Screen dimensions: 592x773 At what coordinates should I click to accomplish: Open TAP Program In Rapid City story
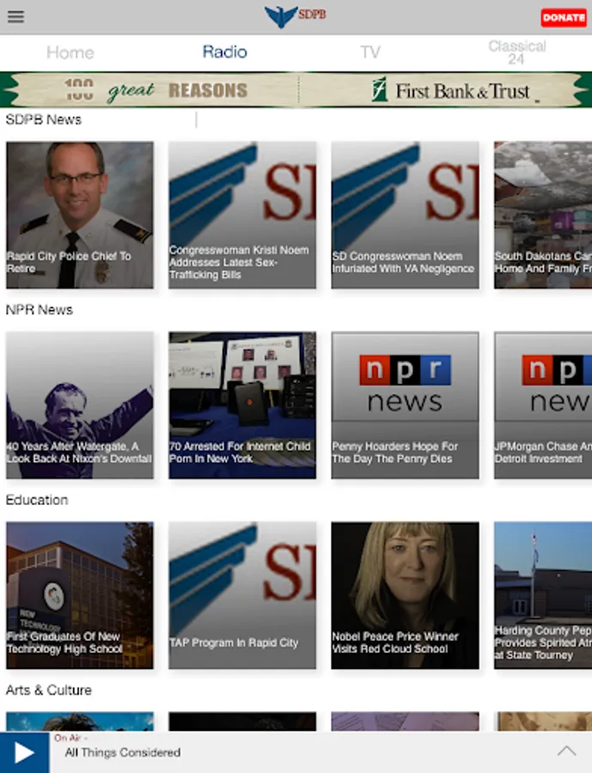tap(242, 595)
